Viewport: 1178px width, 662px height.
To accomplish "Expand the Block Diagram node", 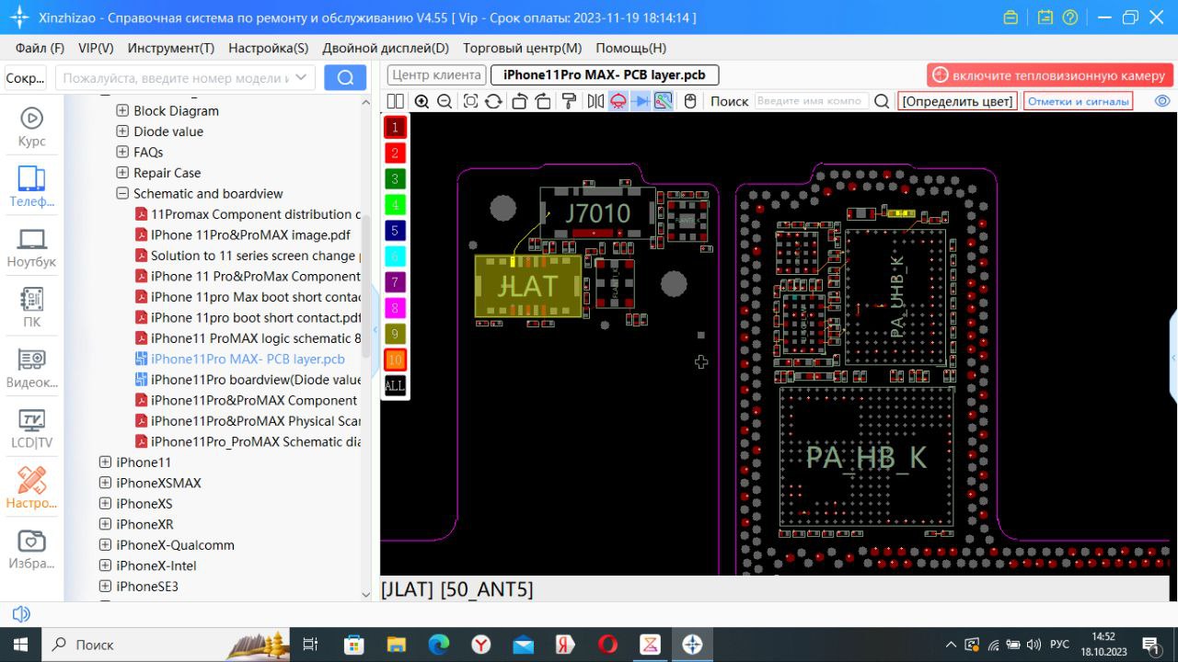I will pyautogui.click(x=122, y=110).
